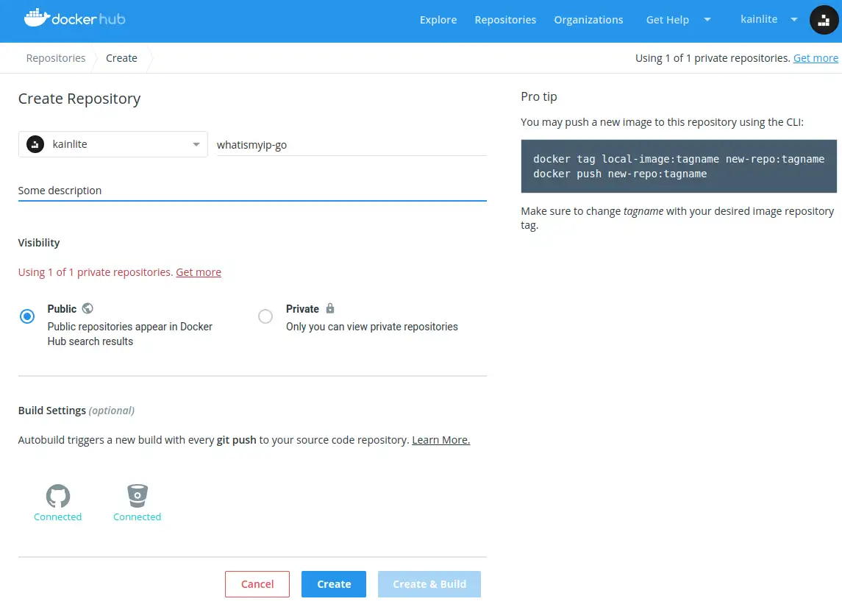The width and height of the screenshot is (842, 607).
Task: Click the globe icon beside Public
Action: [x=88, y=308]
